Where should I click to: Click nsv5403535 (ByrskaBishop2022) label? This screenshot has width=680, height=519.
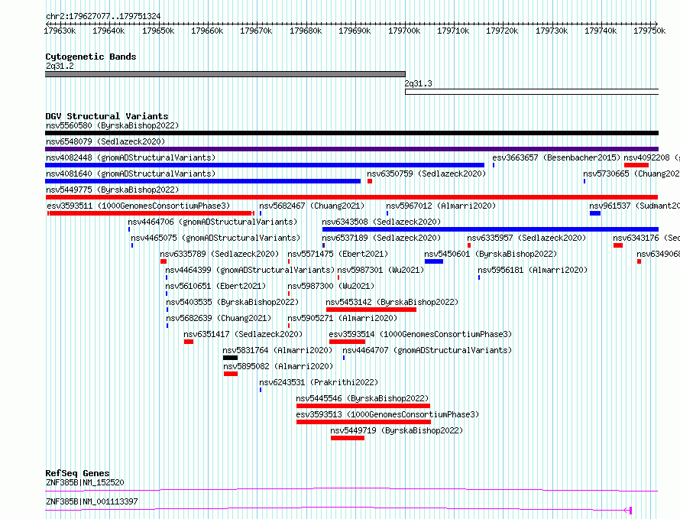coord(232,302)
